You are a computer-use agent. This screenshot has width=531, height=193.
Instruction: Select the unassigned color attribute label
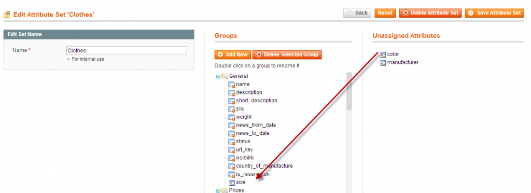(x=393, y=54)
